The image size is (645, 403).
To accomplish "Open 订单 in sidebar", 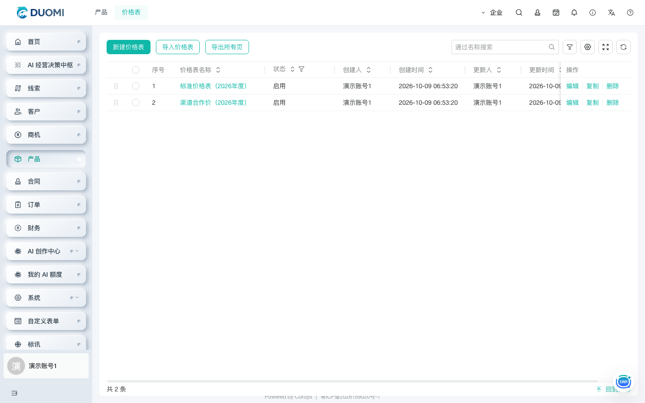I will tap(46, 205).
